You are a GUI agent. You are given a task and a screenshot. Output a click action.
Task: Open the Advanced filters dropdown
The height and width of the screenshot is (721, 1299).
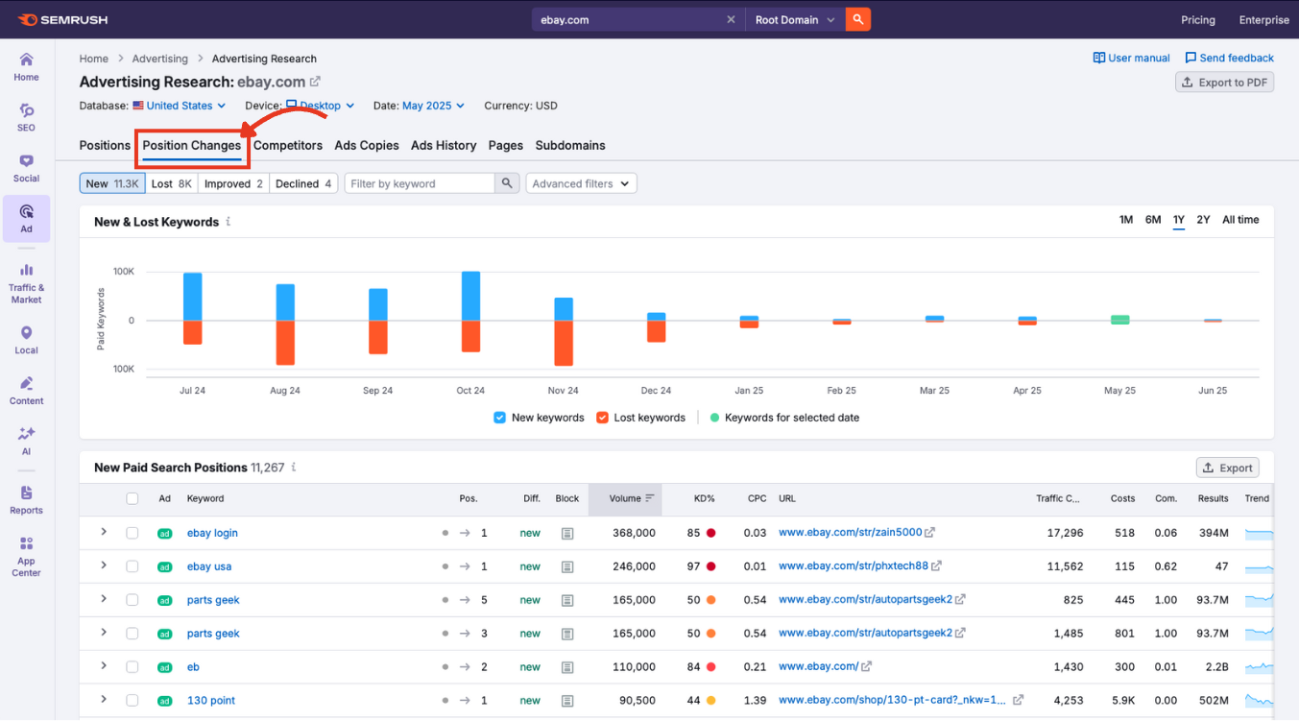tap(581, 182)
